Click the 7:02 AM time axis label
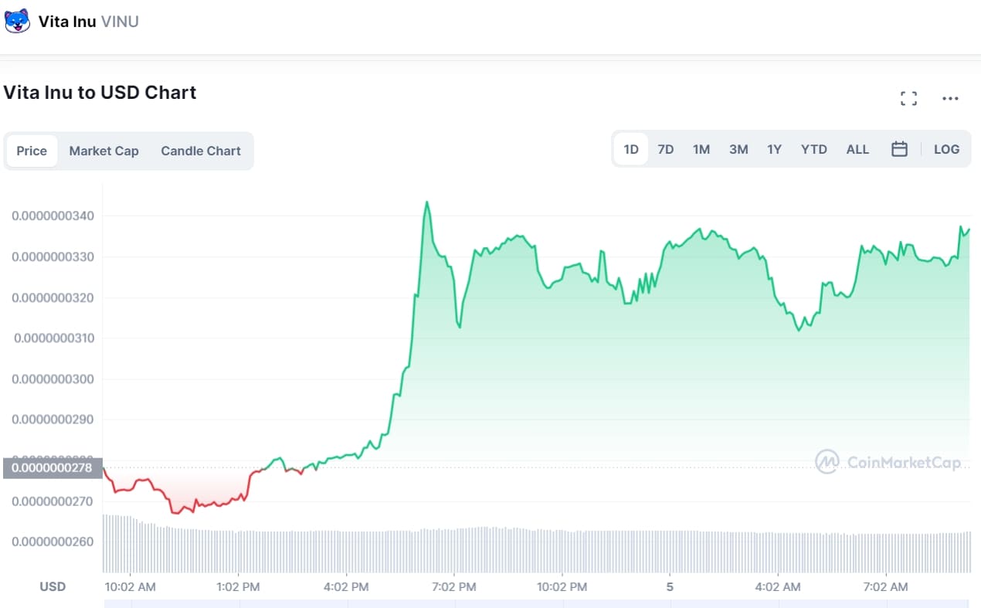Screen dimensions: 981x608 coord(886,587)
